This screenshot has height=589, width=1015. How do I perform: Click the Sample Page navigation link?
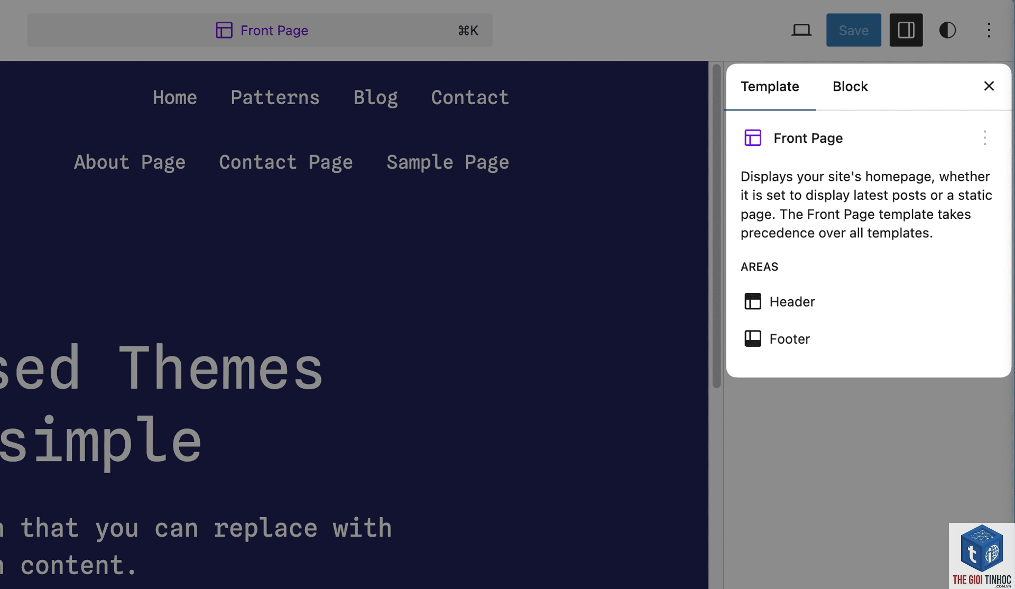447,162
